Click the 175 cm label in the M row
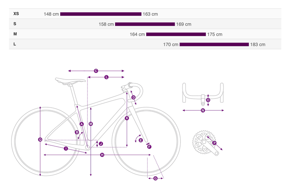Screen dimensions: 293x196 [215, 34]
